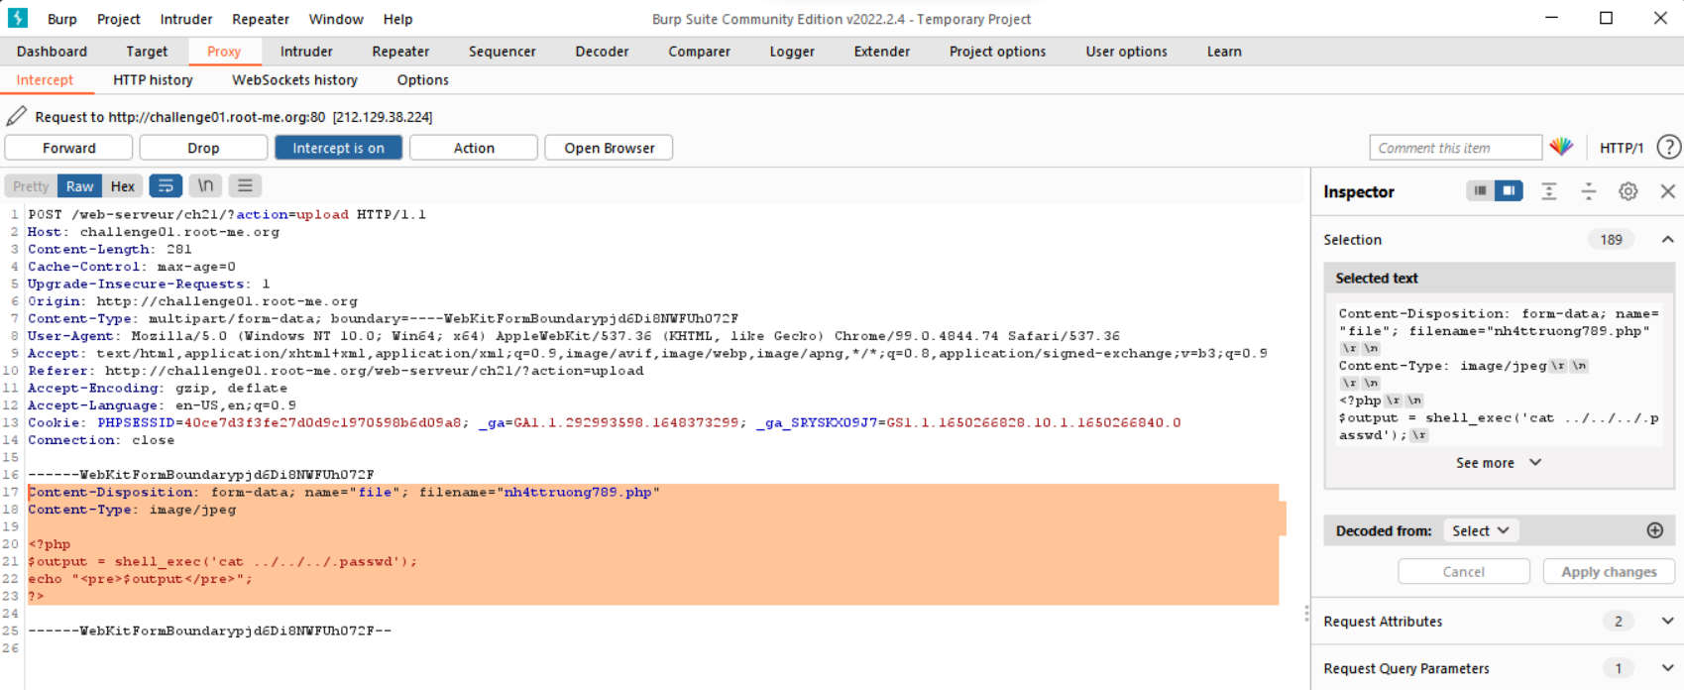Switch Inspector to stacked layout view
The width and height of the screenshot is (1684, 690).
pos(1480,190)
